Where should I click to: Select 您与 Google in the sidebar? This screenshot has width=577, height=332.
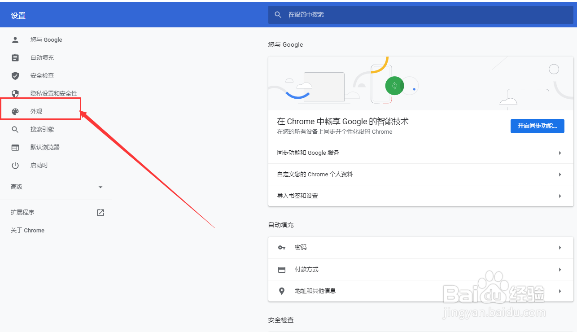pyautogui.click(x=46, y=39)
